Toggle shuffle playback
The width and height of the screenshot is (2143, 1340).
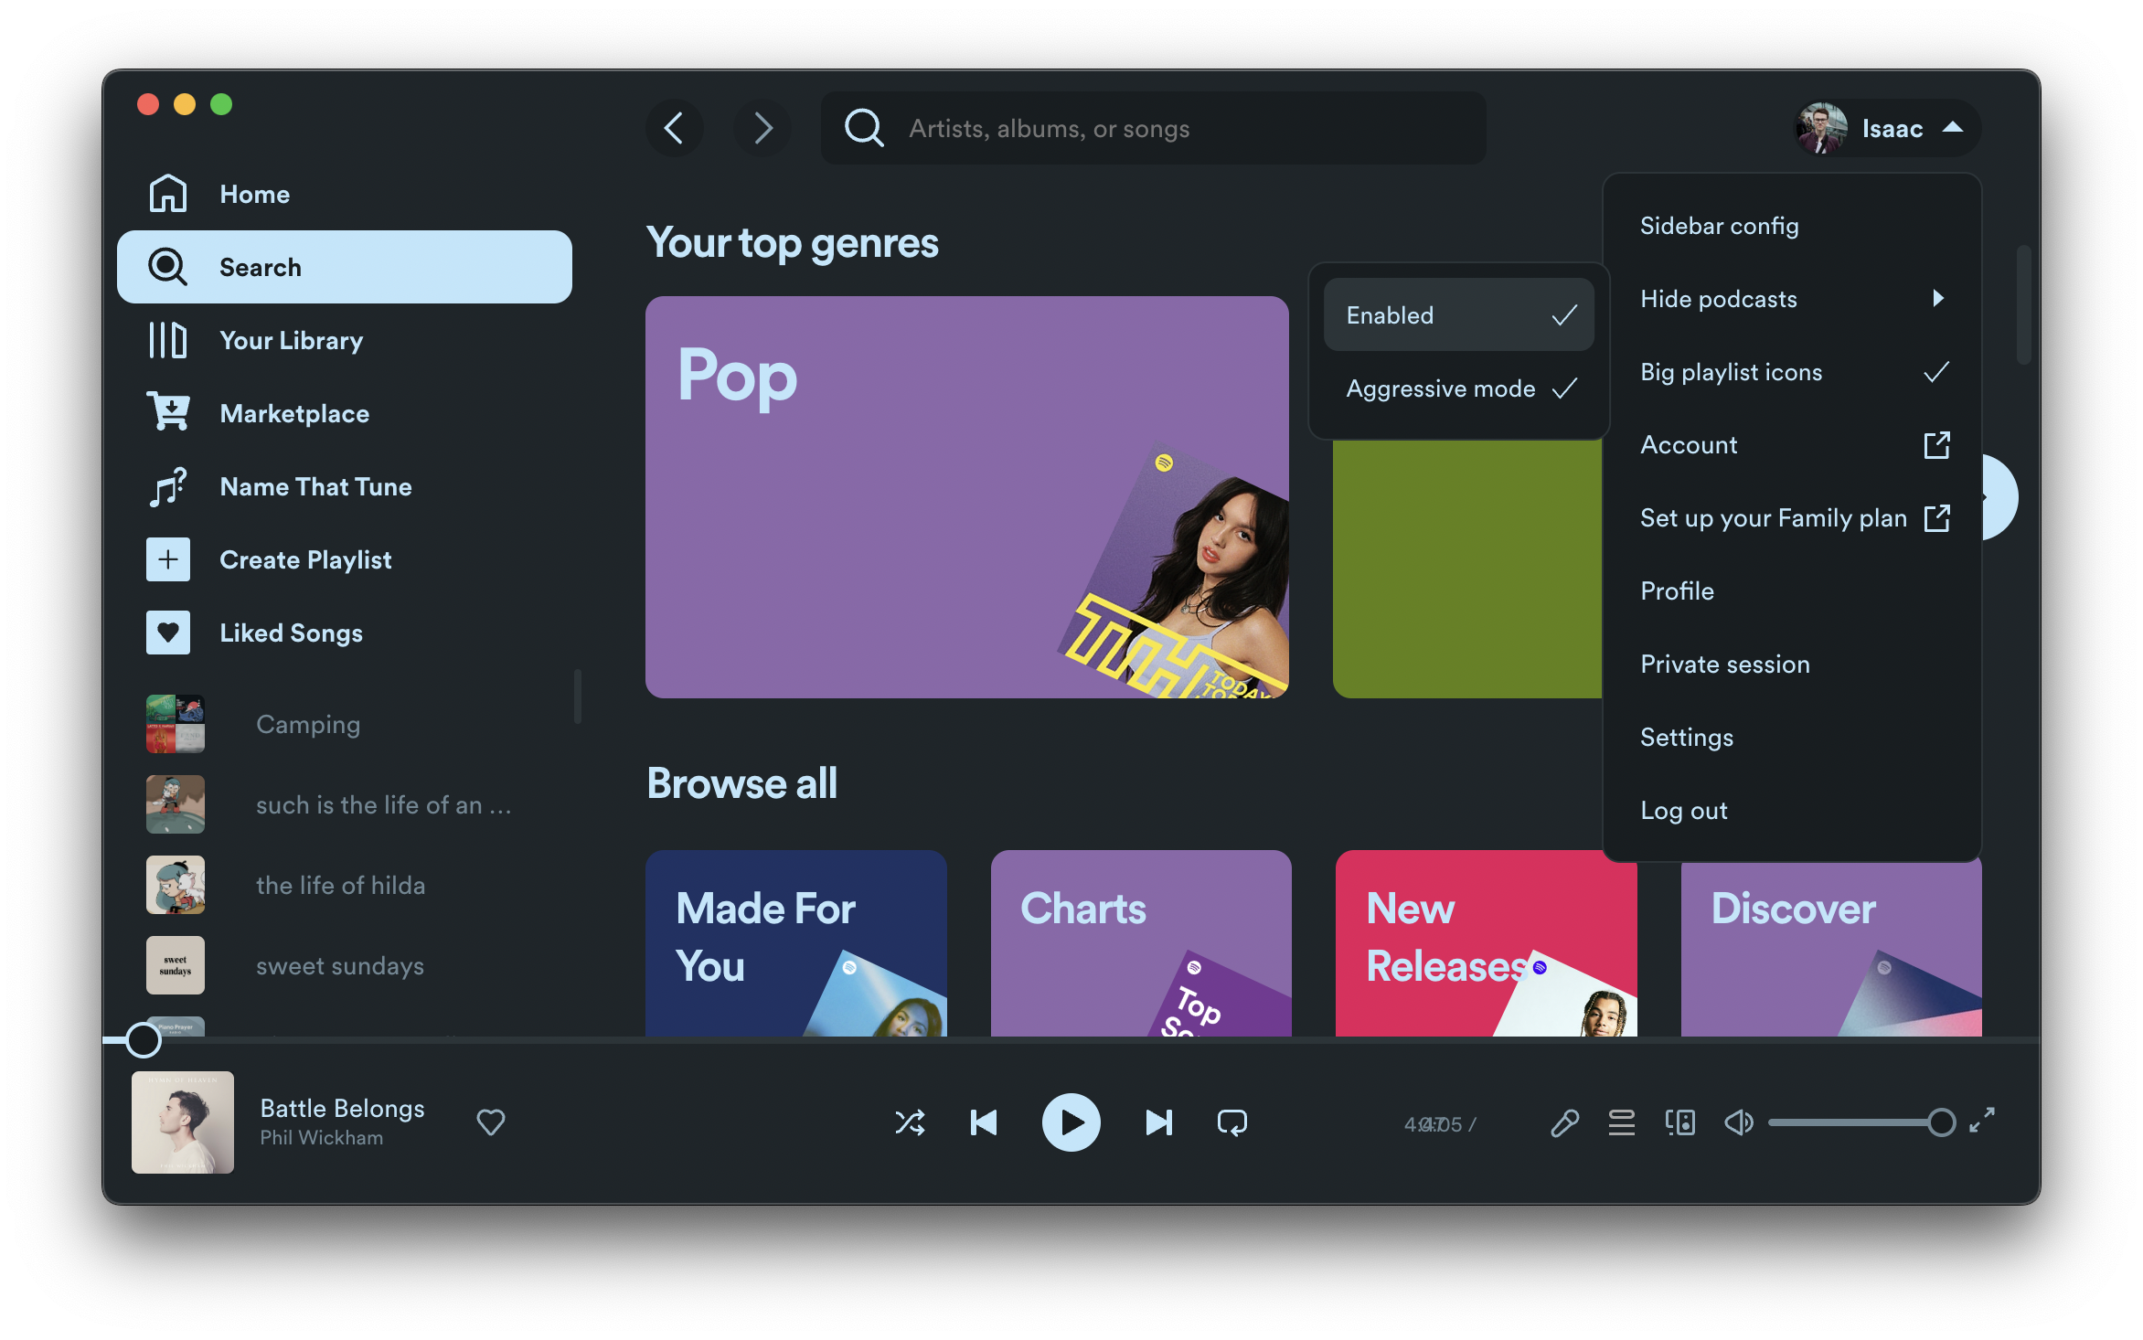coord(910,1122)
